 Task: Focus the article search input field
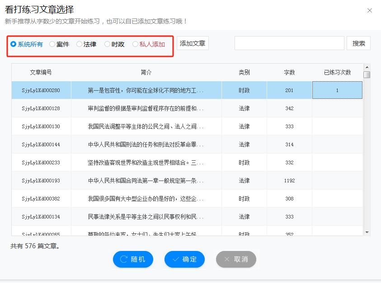289,43
